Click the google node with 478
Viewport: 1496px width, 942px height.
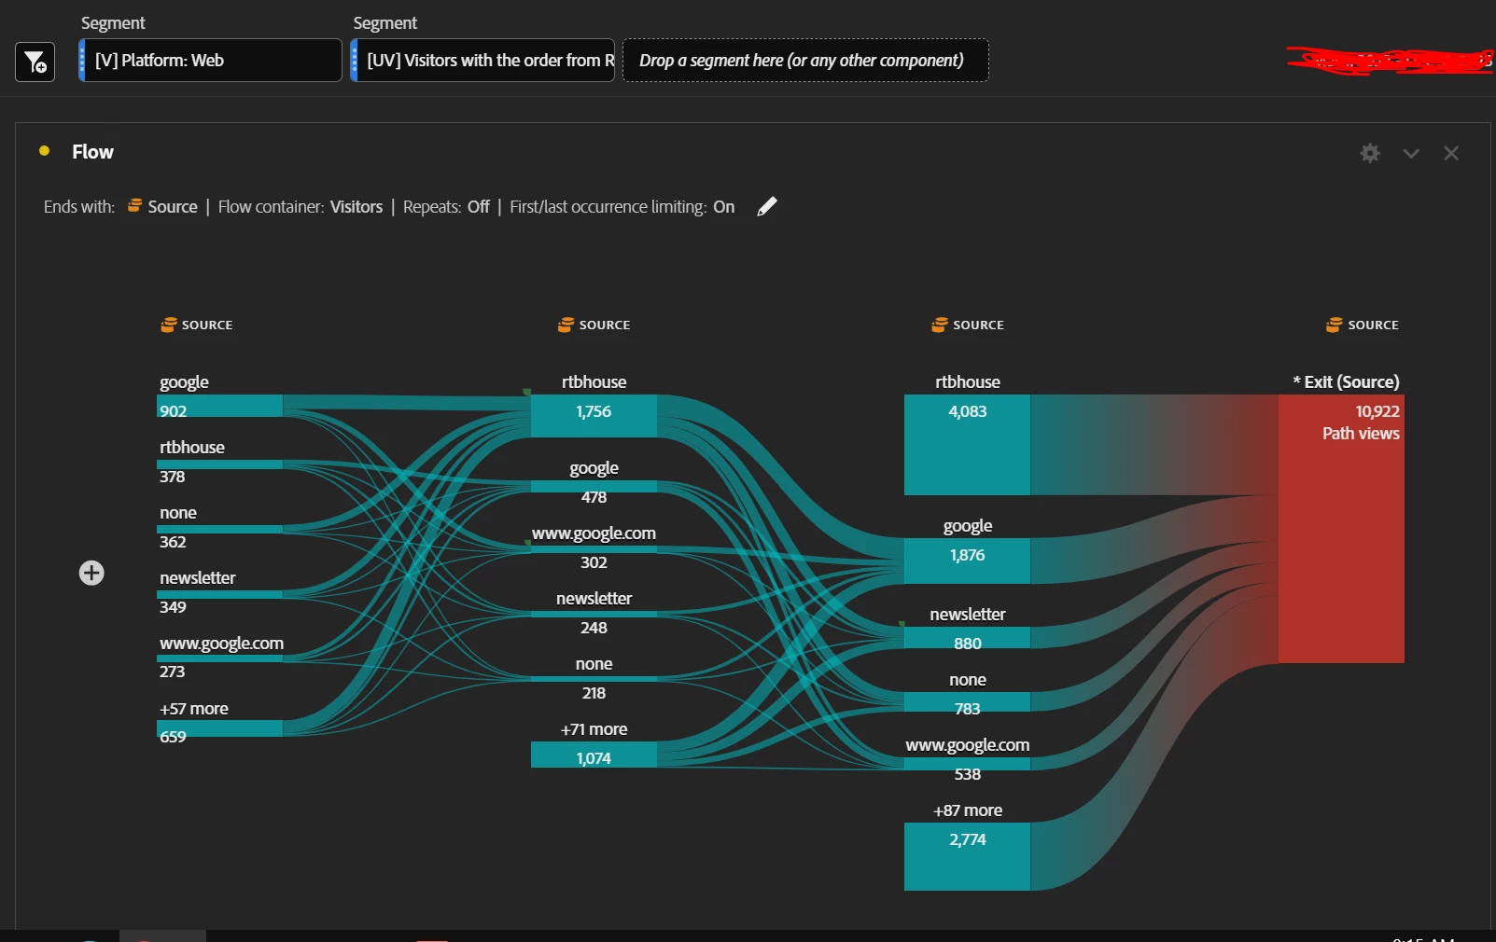(594, 486)
